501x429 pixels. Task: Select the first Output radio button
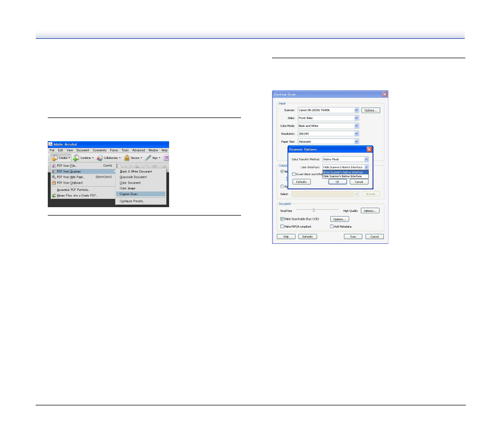tap(282, 171)
